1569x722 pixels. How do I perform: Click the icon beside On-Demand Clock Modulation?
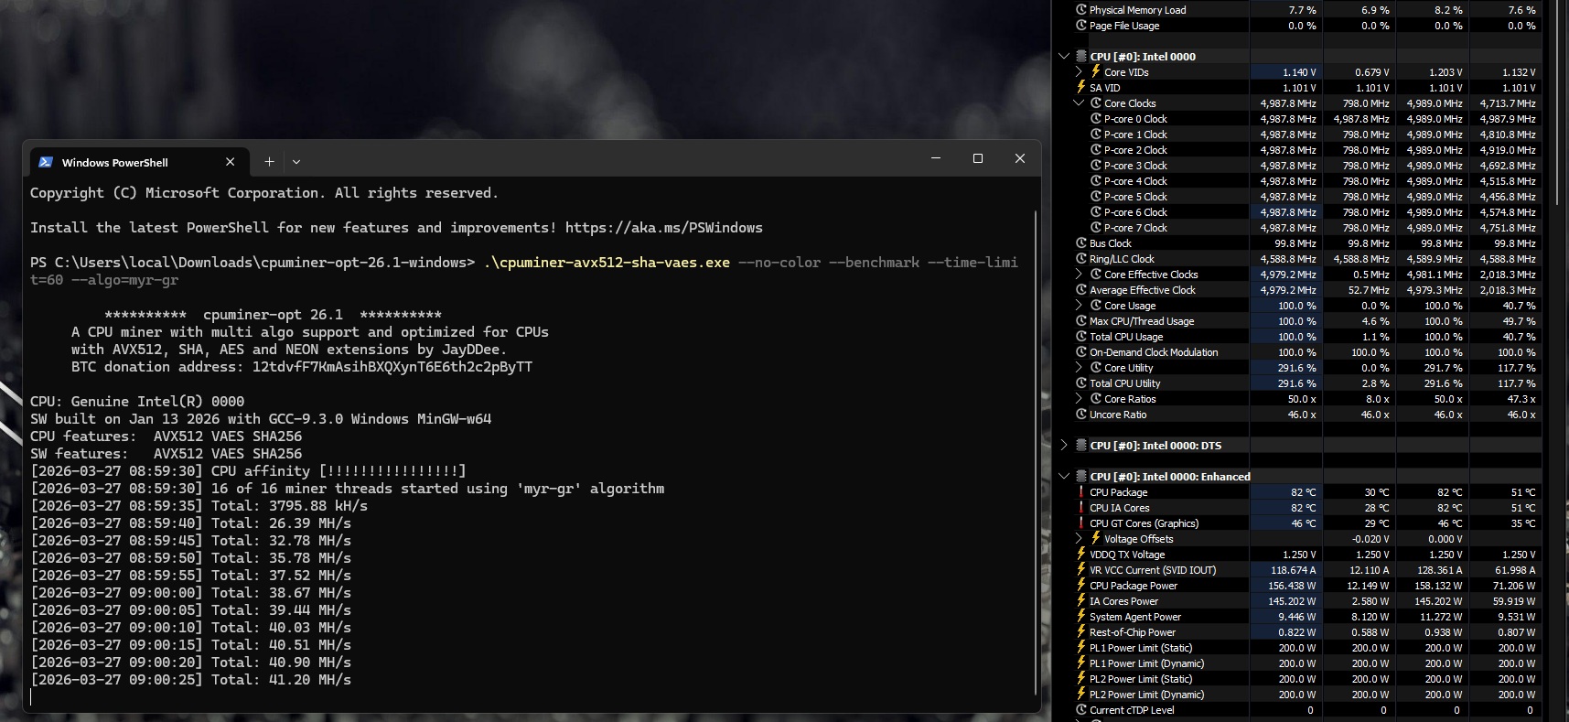[x=1081, y=352]
